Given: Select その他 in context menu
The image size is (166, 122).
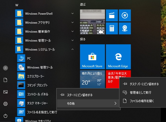Looking at the screenshot, I should pos(88,103).
